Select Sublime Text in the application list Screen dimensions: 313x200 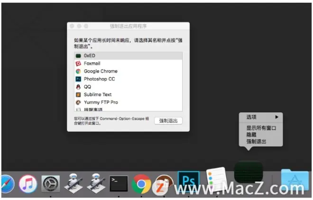(x=128, y=94)
